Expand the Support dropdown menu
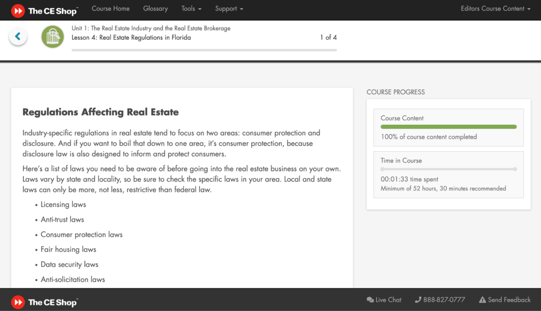The width and height of the screenshot is (541, 311). pyautogui.click(x=229, y=9)
